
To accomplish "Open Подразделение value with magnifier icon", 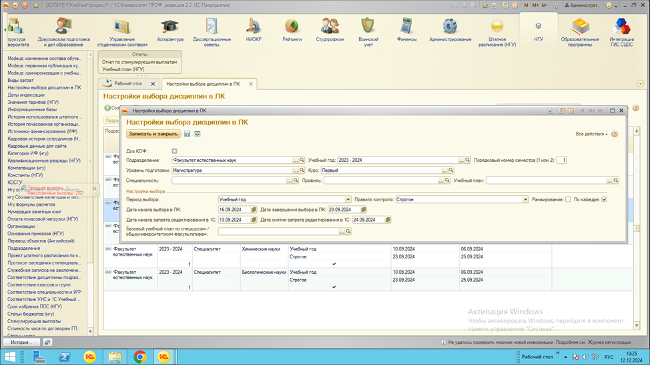I will coord(302,160).
